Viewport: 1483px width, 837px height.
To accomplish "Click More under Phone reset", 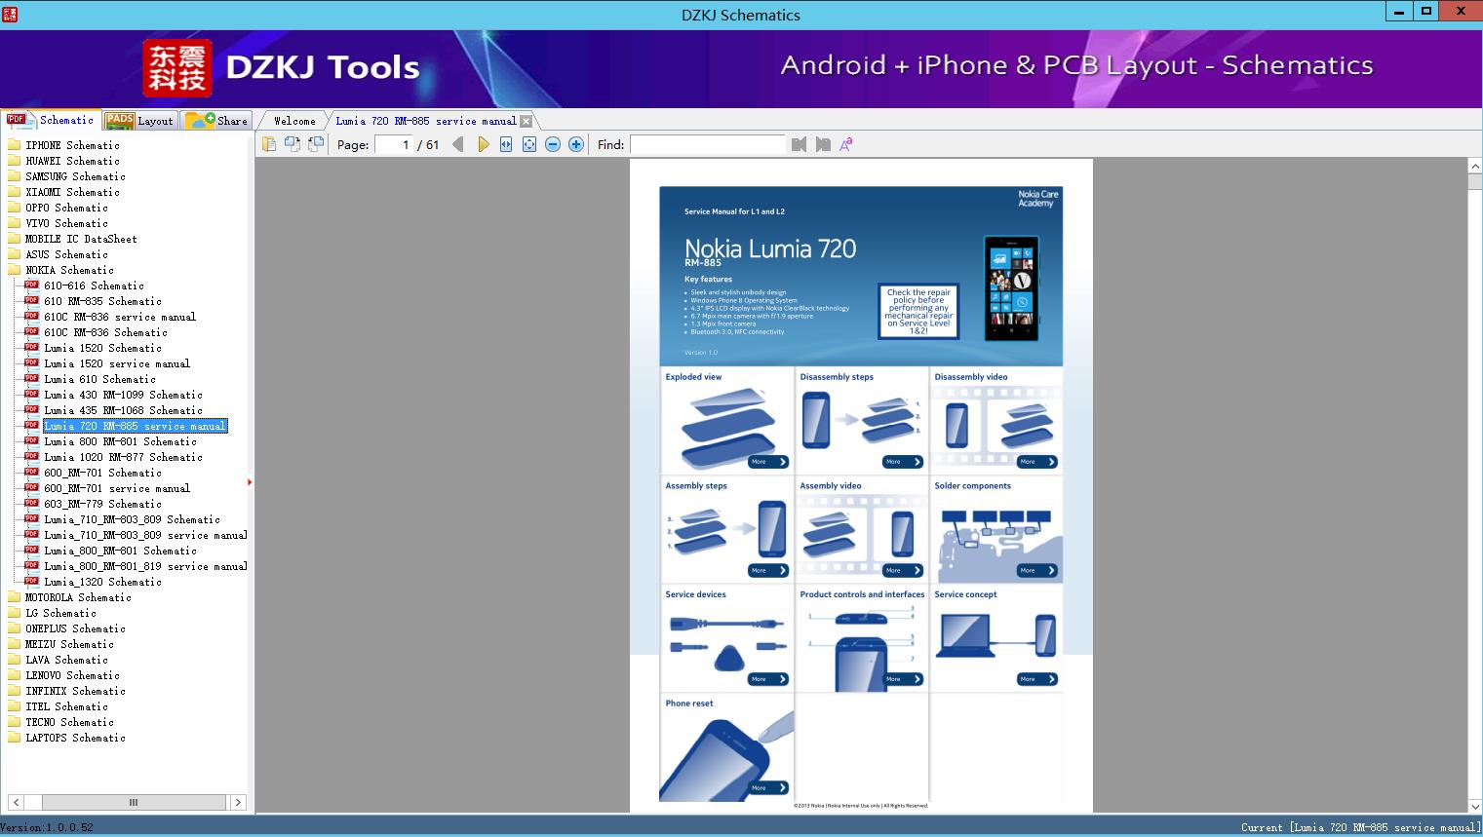I will click(767, 787).
